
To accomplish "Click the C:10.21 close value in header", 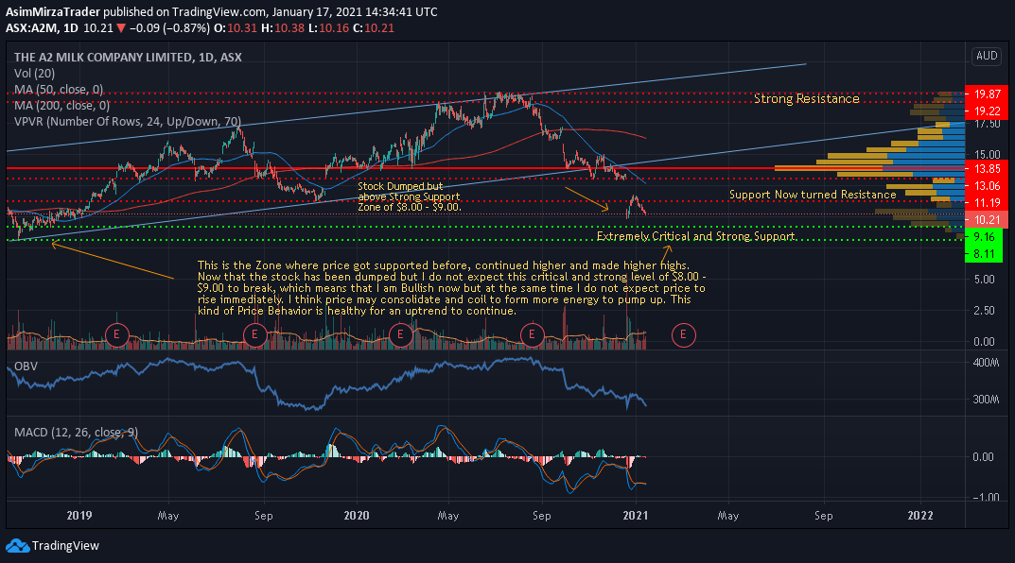I will click(x=374, y=28).
